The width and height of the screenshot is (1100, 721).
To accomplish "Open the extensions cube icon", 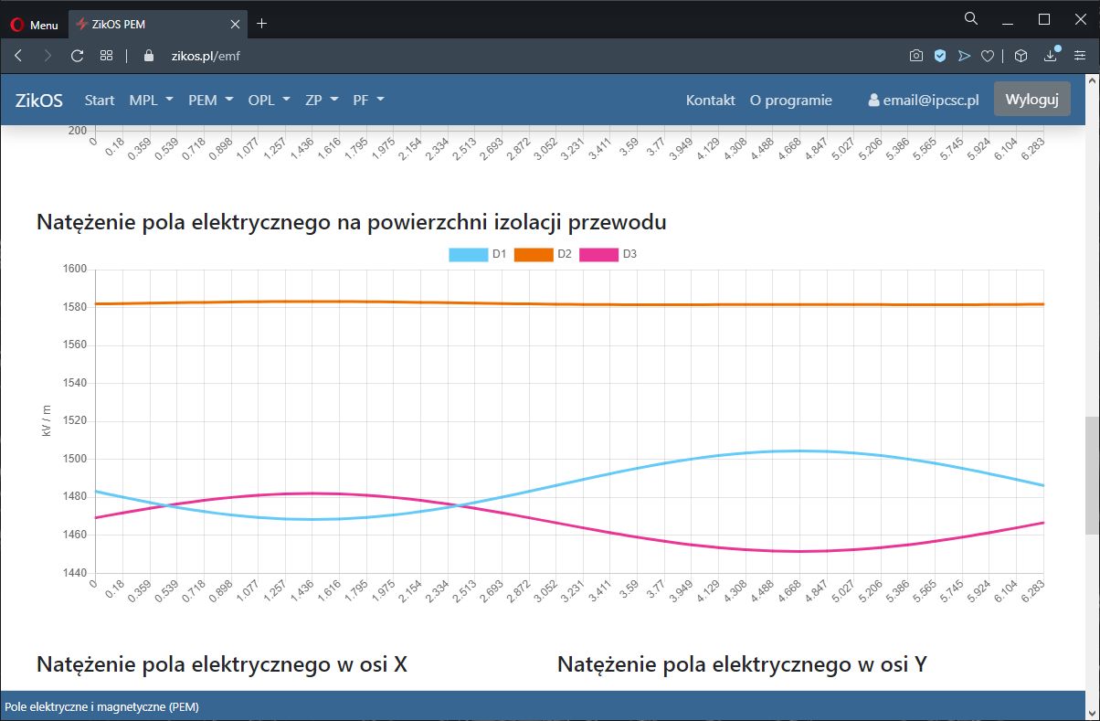I will [1021, 56].
